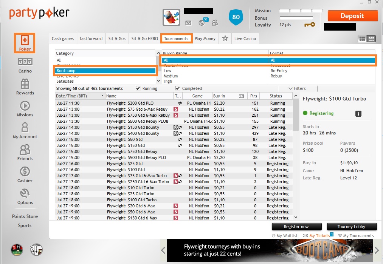Expand the Filters panel
The height and width of the screenshot is (264, 383).
click(297, 88)
